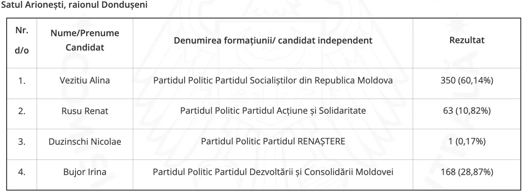Click the Denumirea formațiunii column header

click(x=273, y=41)
